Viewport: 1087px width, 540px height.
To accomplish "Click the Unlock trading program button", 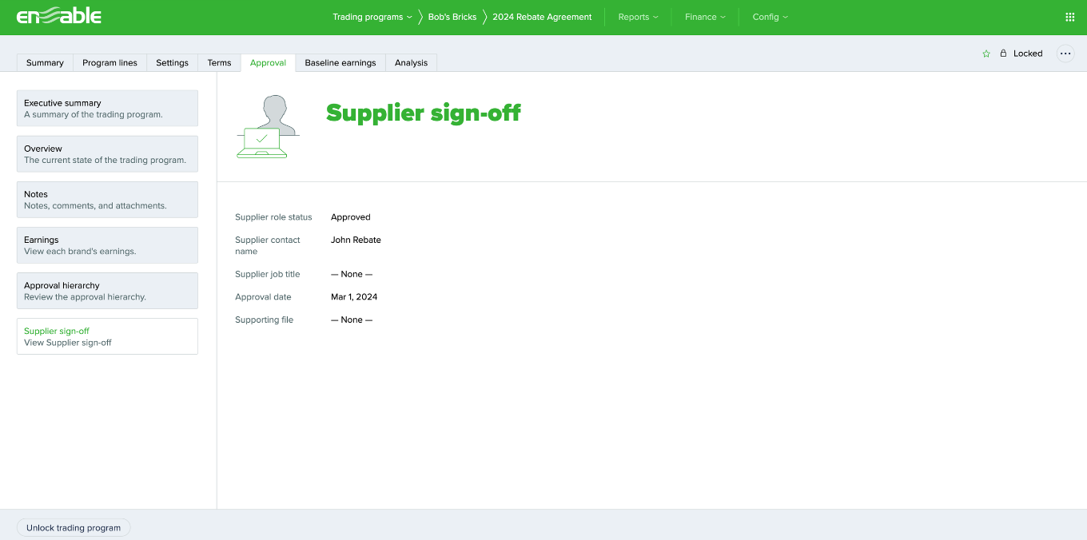I will tap(74, 527).
